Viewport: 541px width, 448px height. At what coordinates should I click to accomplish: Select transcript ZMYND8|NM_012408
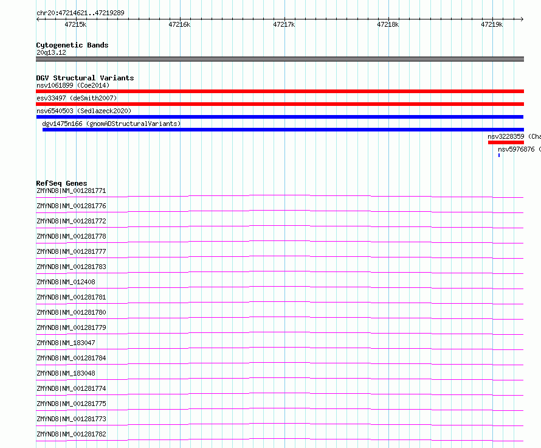point(66,282)
